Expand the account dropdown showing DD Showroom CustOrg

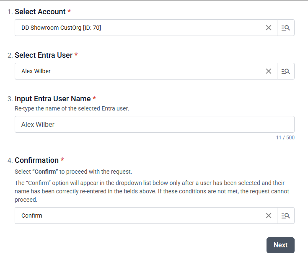point(138,28)
